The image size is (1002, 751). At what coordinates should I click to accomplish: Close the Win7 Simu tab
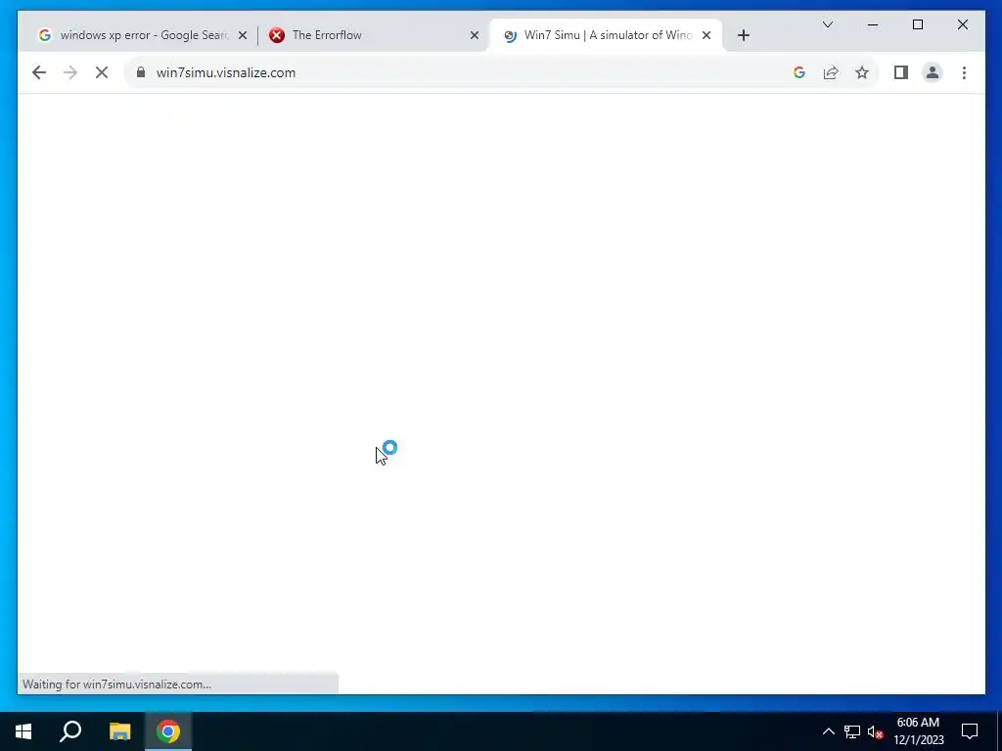click(706, 36)
